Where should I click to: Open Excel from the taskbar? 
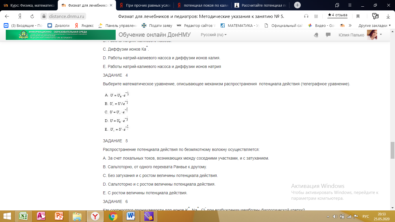23,216
